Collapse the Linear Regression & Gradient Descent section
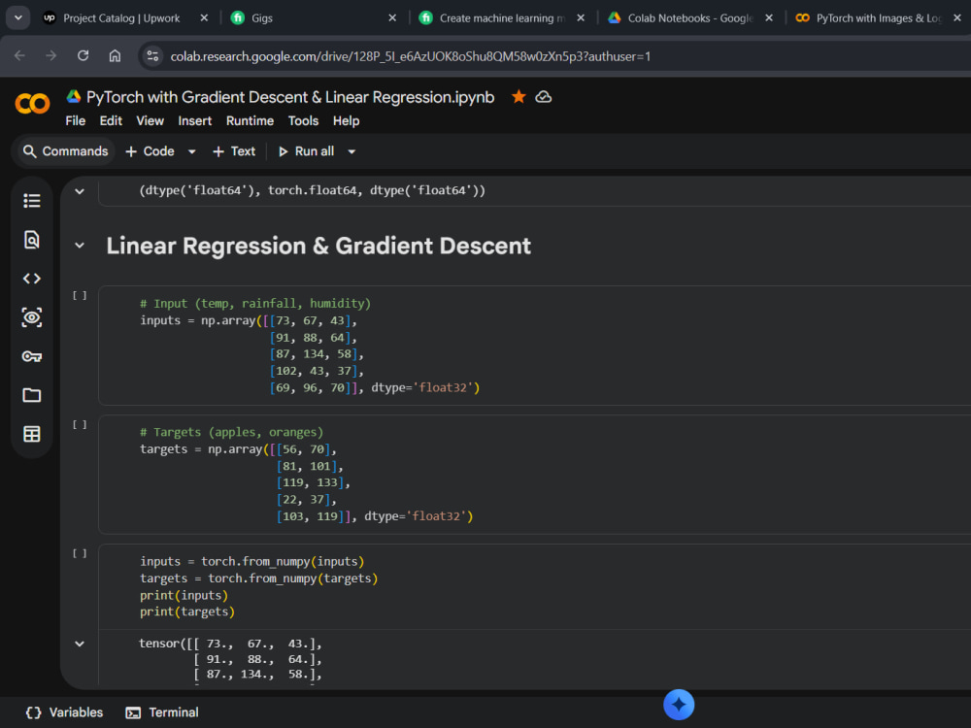The height and width of the screenshot is (728, 971). click(x=80, y=246)
